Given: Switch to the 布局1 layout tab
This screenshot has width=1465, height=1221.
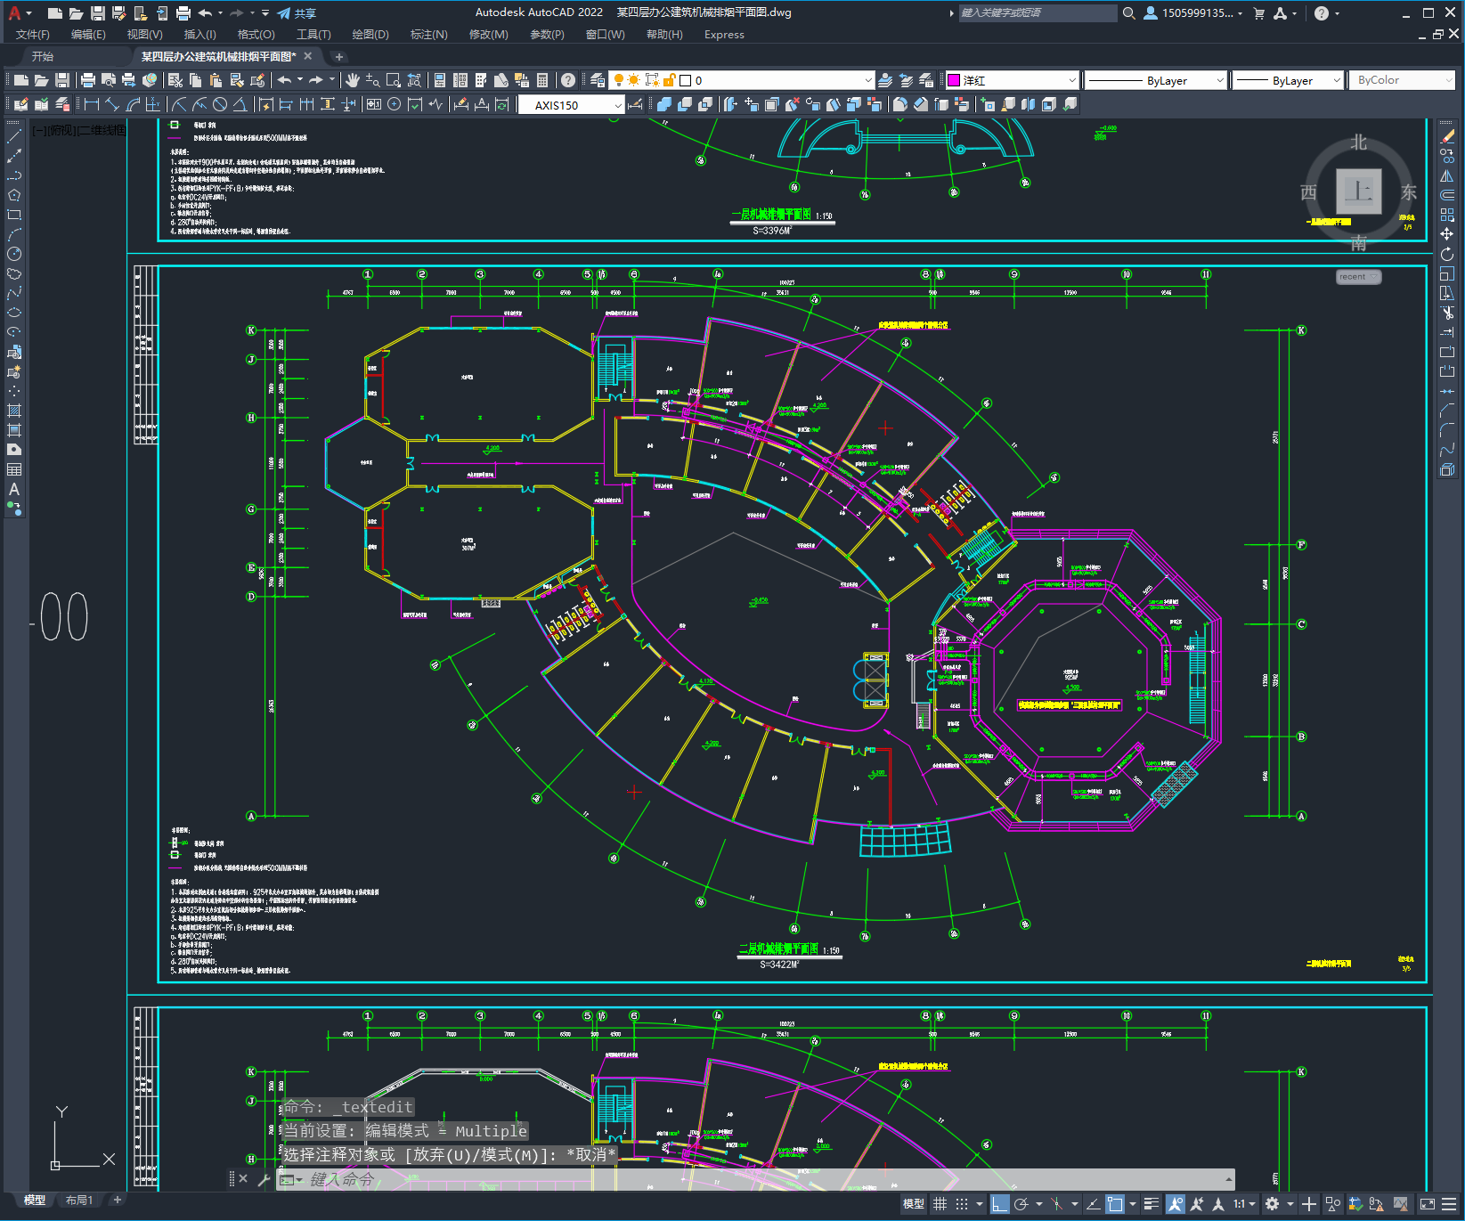Looking at the screenshot, I should coord(79,1200).
